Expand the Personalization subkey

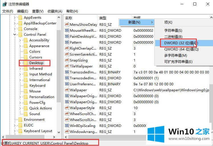[x=20, y=97]
